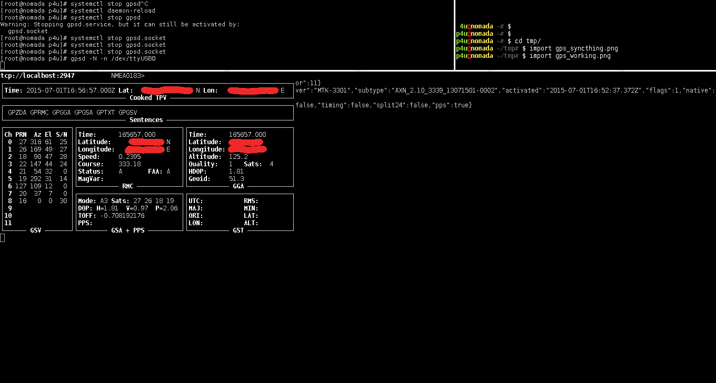Click the '"timing":false' JSON field
This screenshot has height=383, width=716.
[345, 105]
